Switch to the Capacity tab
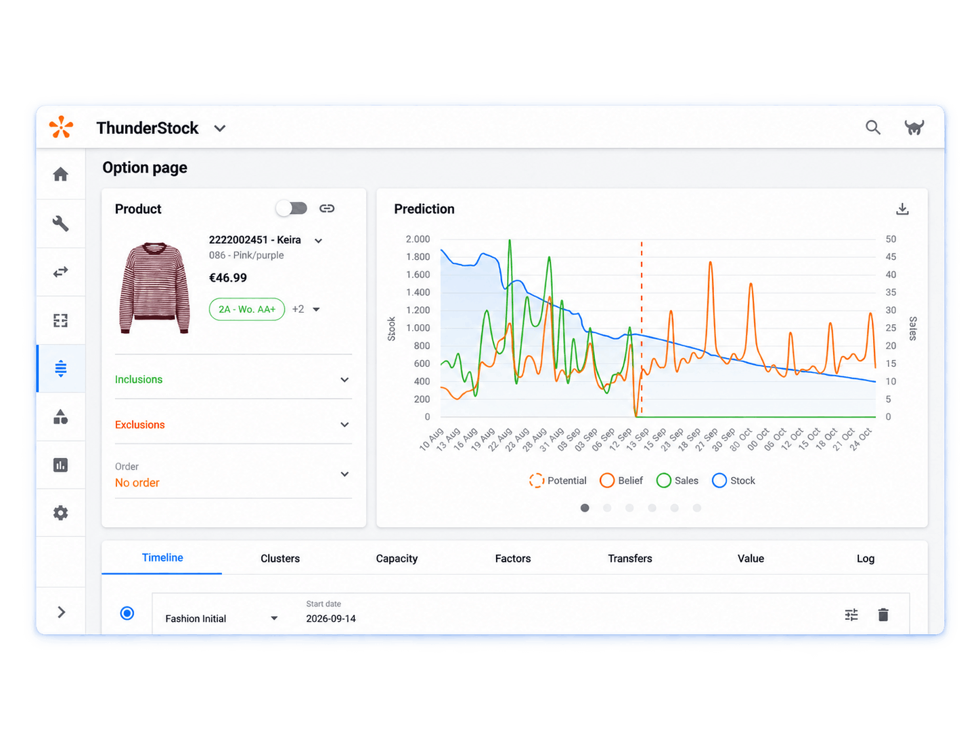The height and width of the screenshot is (735, 980). tap(397, 558)
